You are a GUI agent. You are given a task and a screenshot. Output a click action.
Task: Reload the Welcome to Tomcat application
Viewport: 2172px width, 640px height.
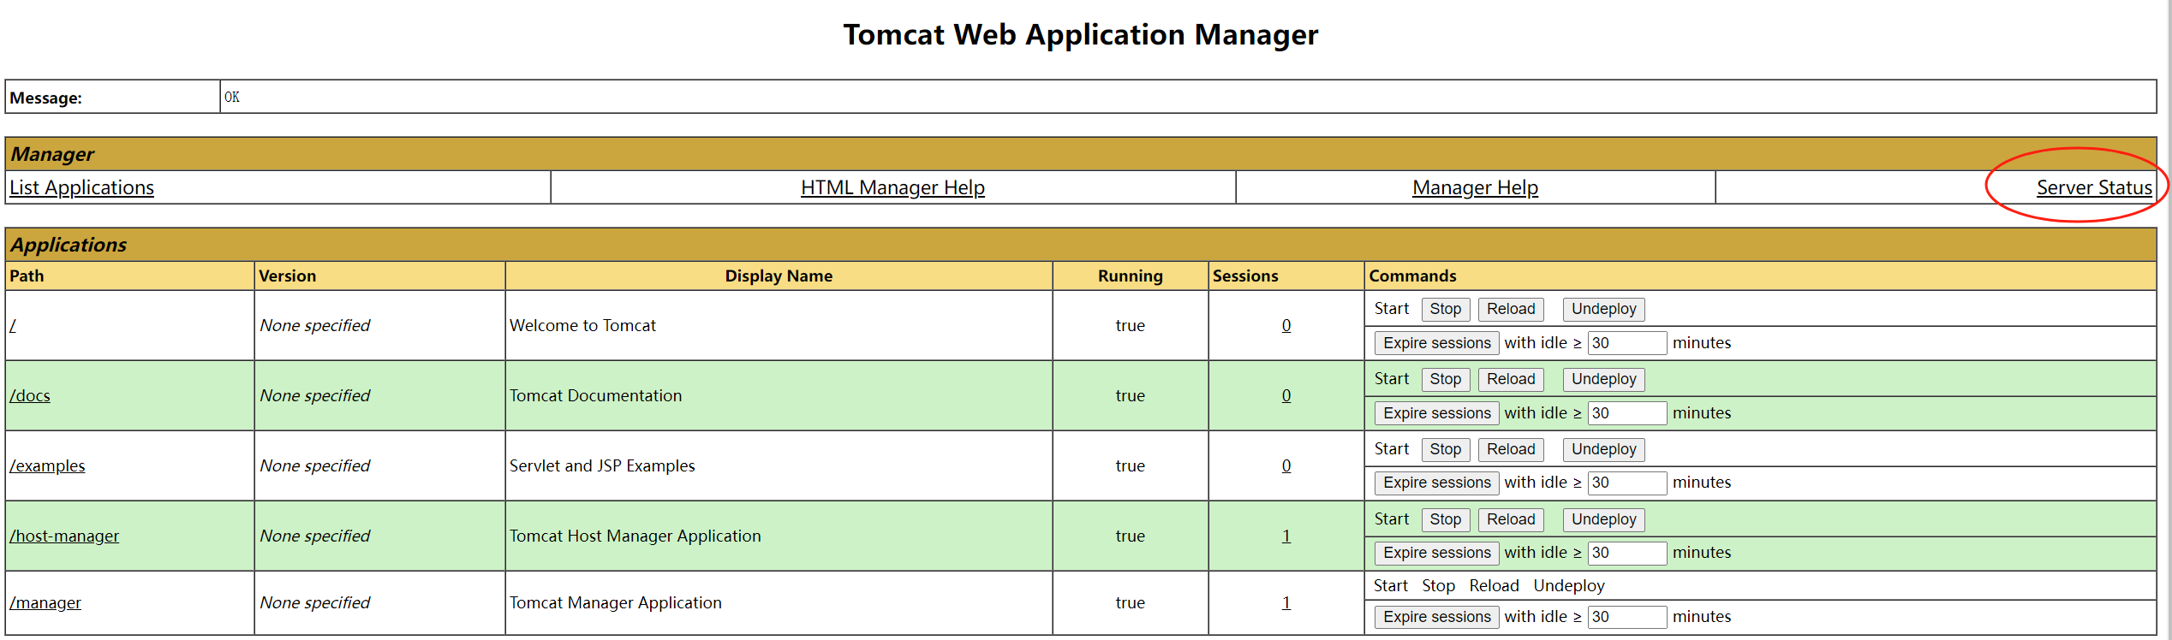click(x=1511, y=309)
